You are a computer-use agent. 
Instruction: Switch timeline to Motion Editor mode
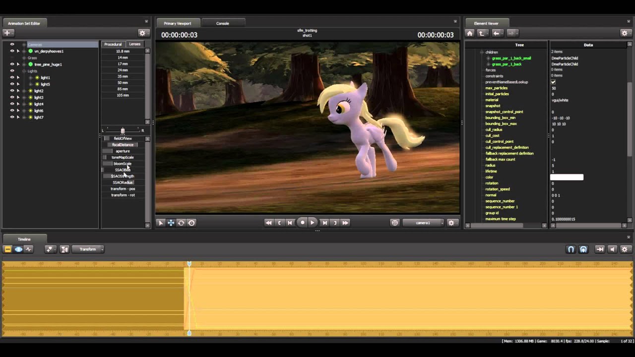pyautogui.click(x=18, y=249)
